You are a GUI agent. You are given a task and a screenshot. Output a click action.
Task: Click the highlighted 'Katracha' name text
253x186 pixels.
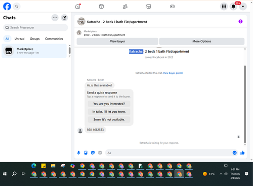(136, 52)
